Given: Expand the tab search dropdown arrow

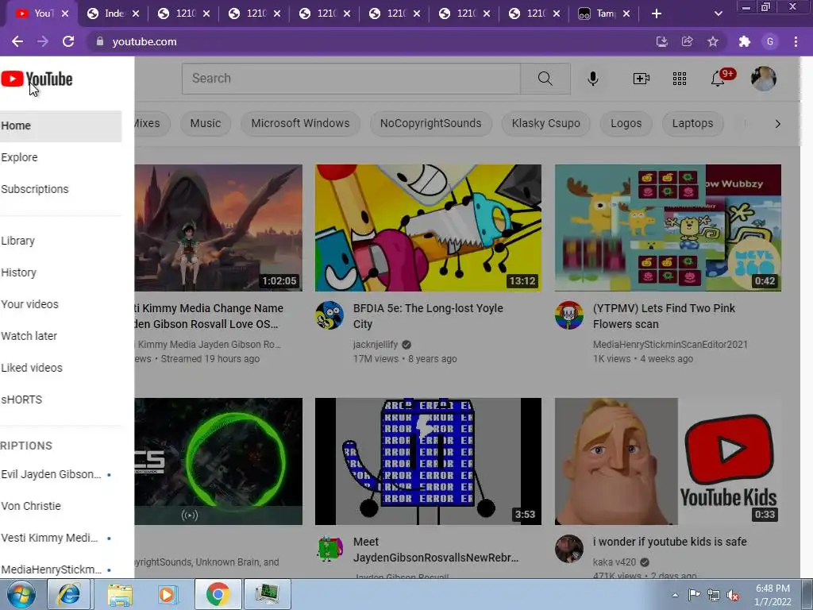Looking at the screenshot, I should click(718, 14).
